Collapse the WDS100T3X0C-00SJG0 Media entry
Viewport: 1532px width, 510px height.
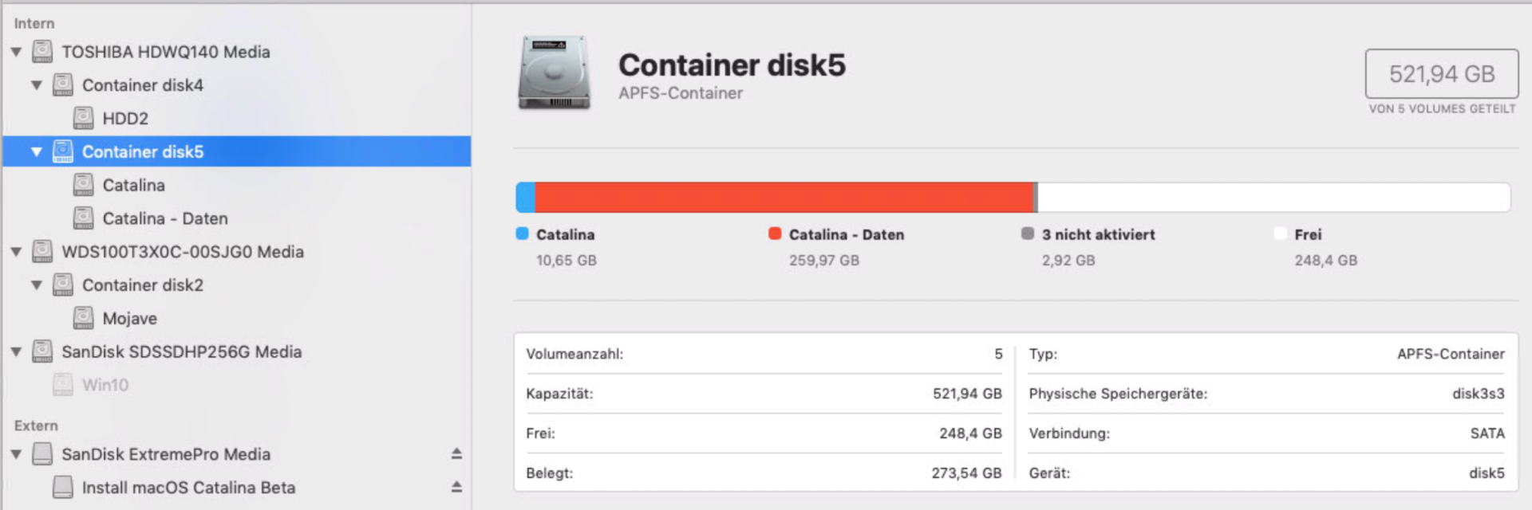pyautogui.click(x=16, y=252)
